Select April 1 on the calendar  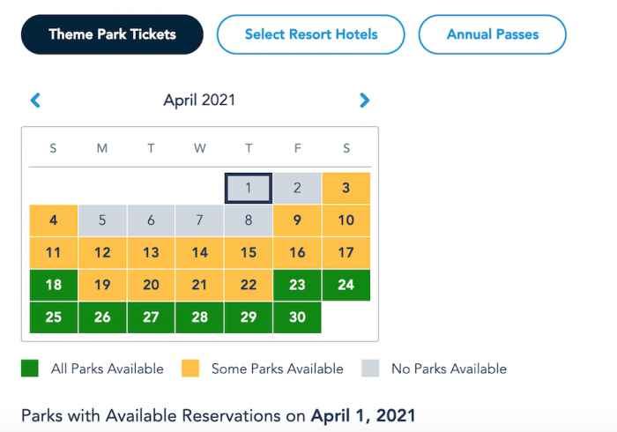point(249,188)
